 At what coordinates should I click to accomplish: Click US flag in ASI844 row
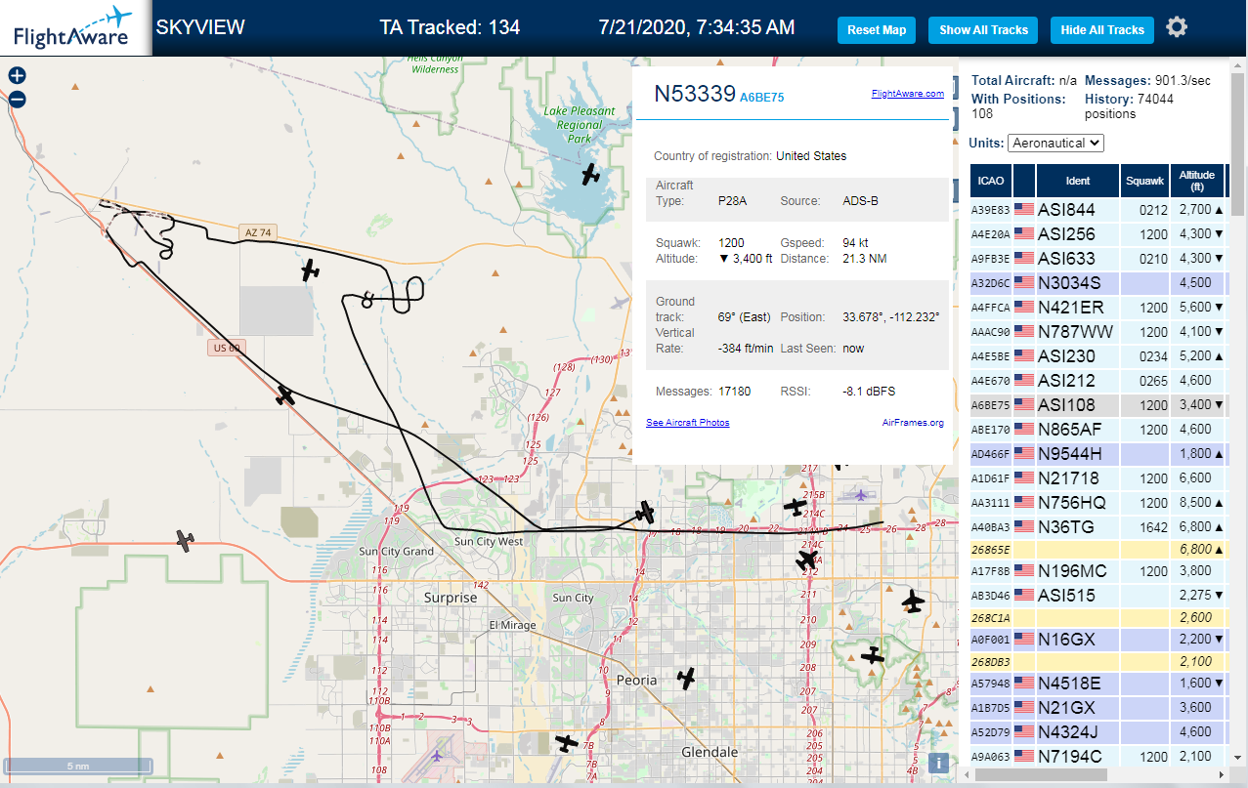coord(1024,209)
